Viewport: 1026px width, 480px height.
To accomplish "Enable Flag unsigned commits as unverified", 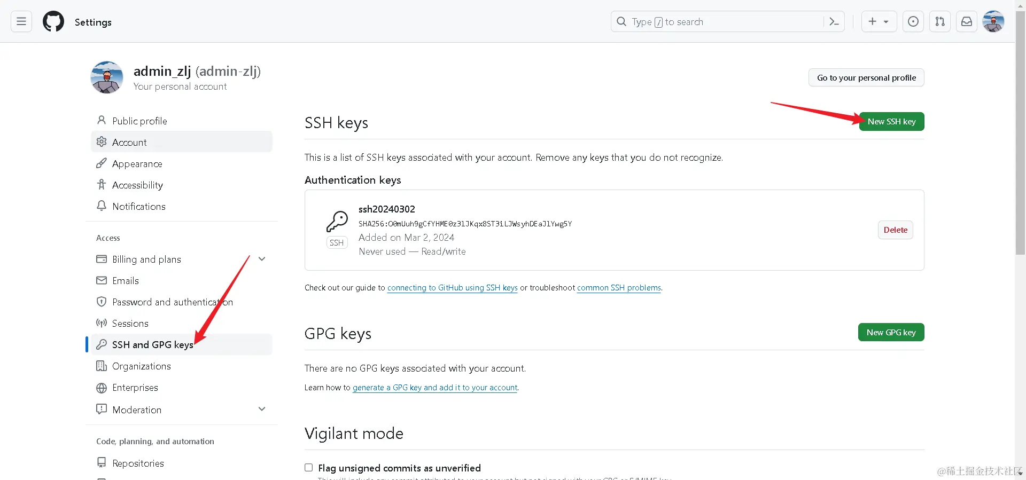I will [309, 468].
